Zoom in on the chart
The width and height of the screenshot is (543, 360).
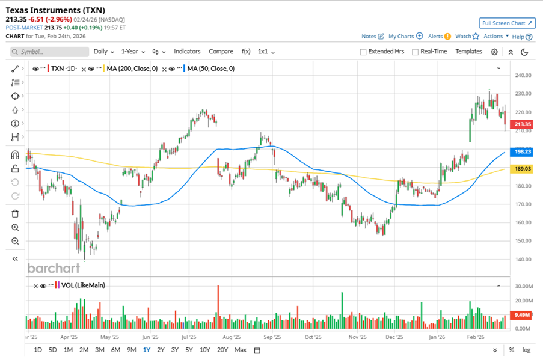click(x=16, y=227)
